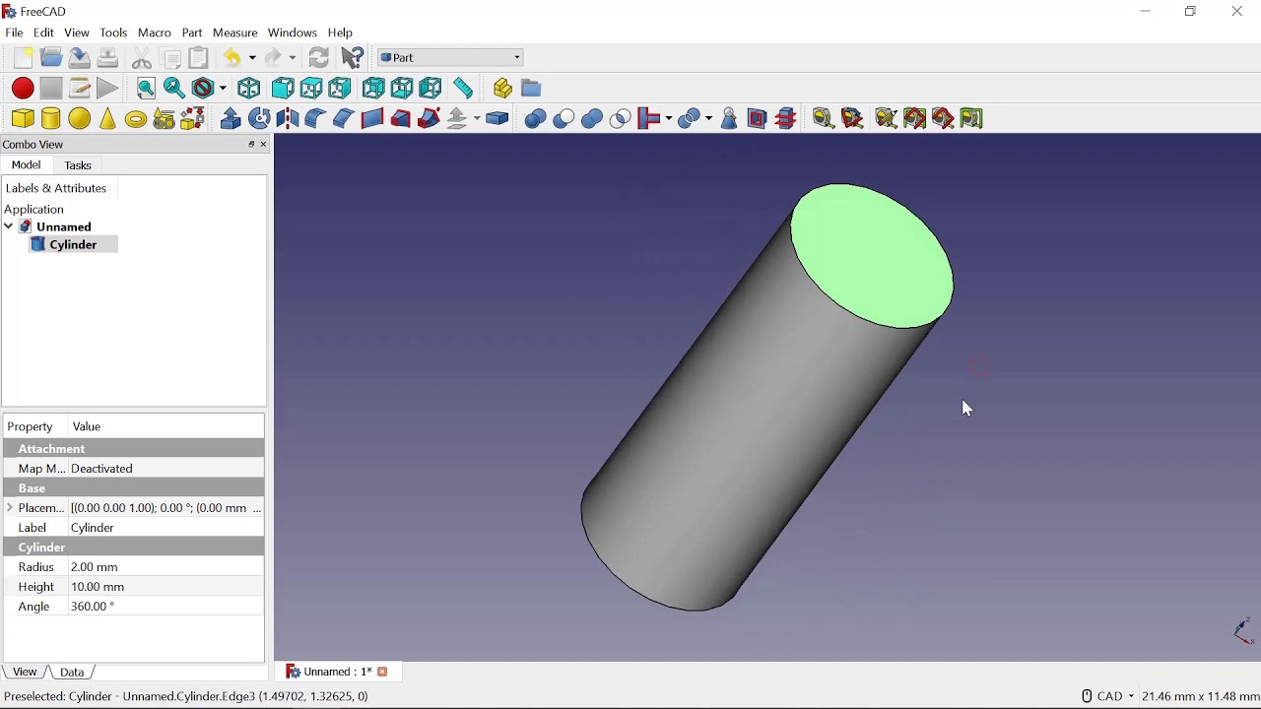This screenshot has height=709, width=1261.
Task: Execute the macro
Action: point(108,89)
